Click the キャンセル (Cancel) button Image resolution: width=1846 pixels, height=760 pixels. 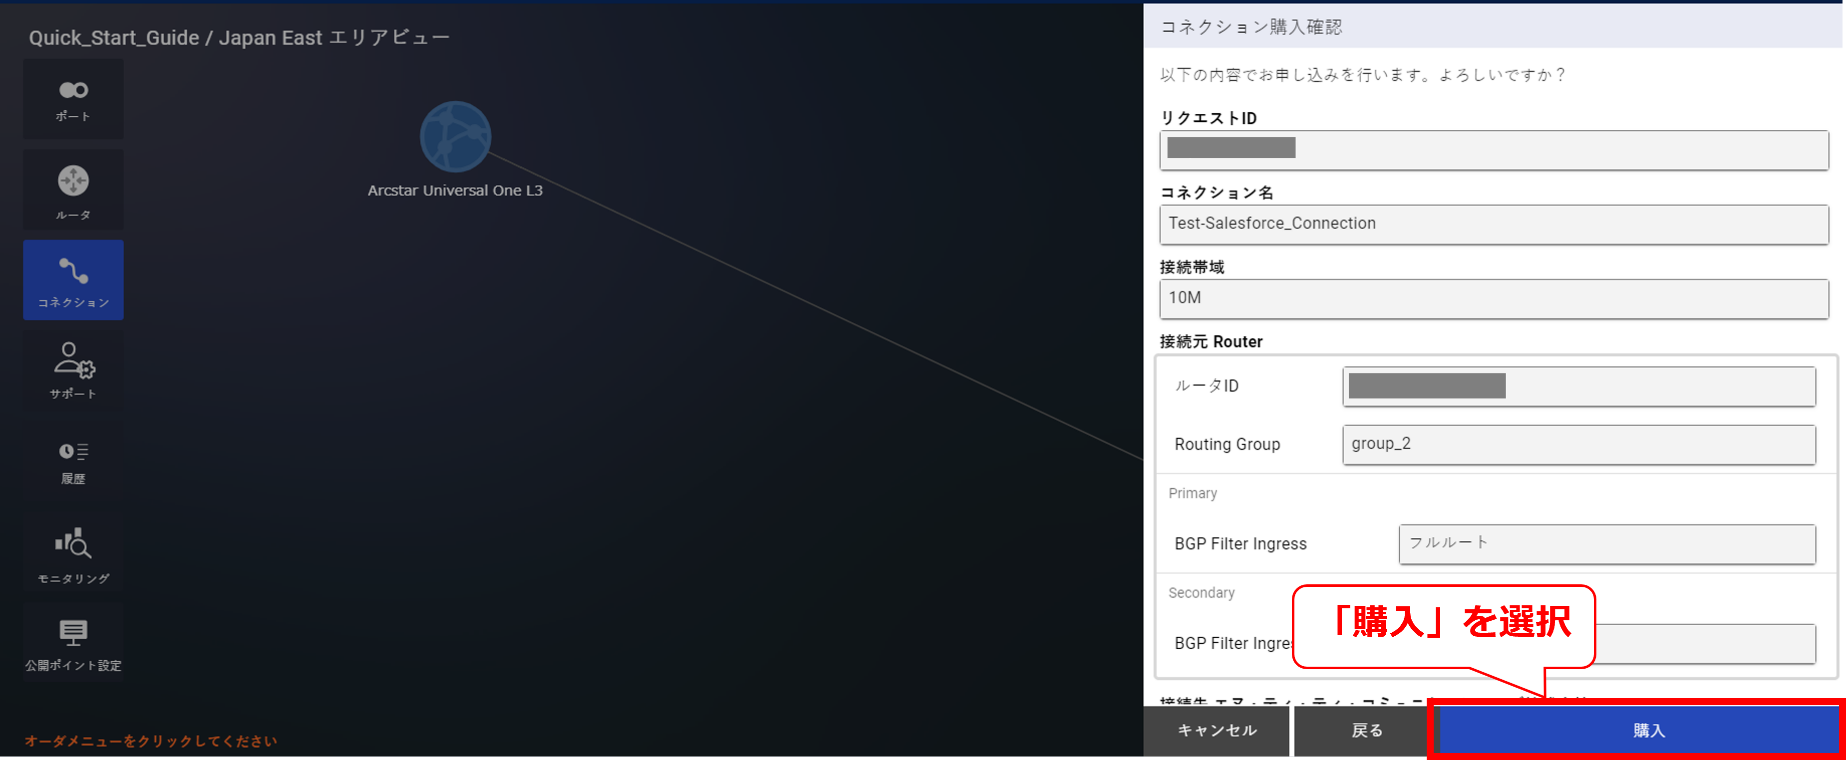pyautogui.click(x=1216, y=731)
